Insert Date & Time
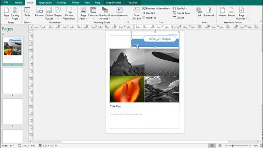 click(181, 13)
